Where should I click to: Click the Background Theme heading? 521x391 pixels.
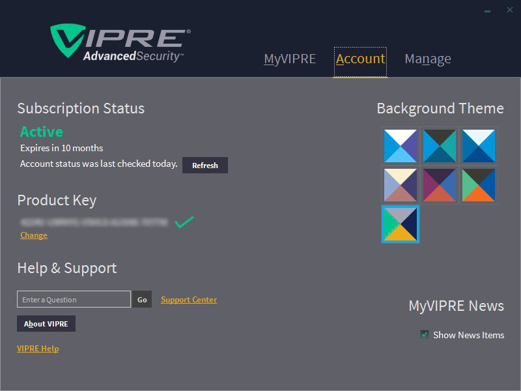(x=440, y=109)
